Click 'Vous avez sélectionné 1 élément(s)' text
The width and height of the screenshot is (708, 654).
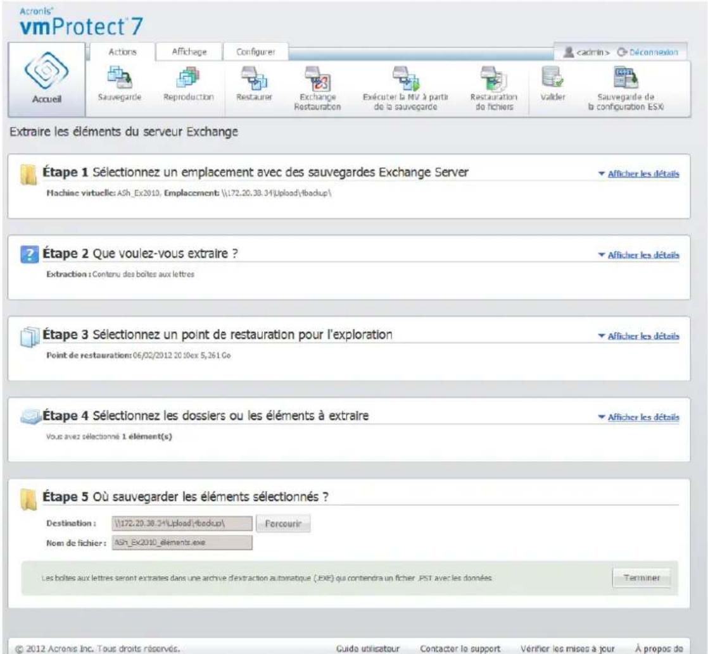[x=109, y=436]
